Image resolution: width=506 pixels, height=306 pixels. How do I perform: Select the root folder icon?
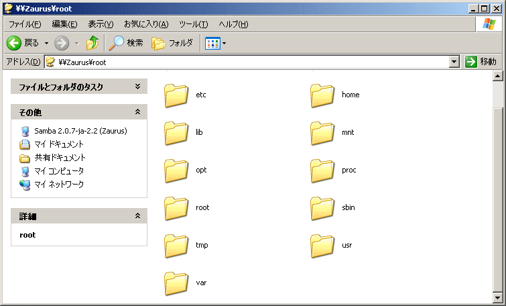pos(176,208)
